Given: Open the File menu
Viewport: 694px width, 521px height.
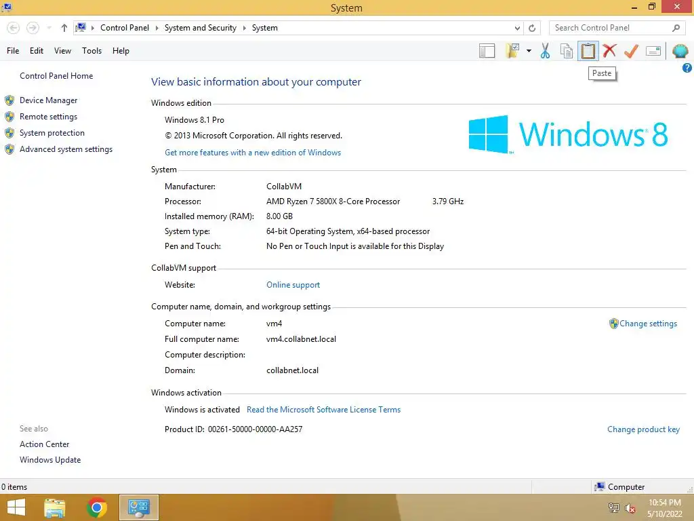Looking at the screenshot, I should click(x=13, y=51).
